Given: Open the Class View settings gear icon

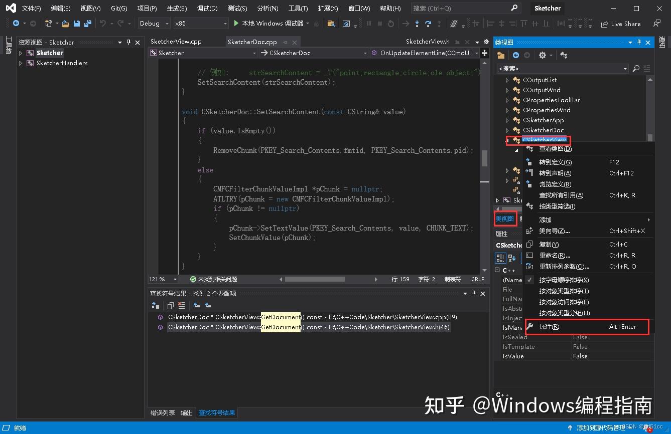Looking at the screenshot, I should (x=542, y=55).
